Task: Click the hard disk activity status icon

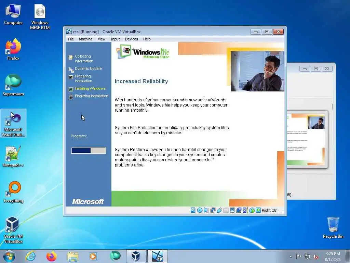Action: tap(193, 210)
